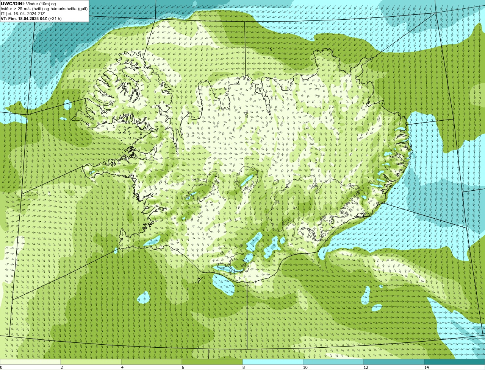485x370 pixels.
Task: Click the 4–6 m/s light green legend swatch
Action: (x=152, y=362)
